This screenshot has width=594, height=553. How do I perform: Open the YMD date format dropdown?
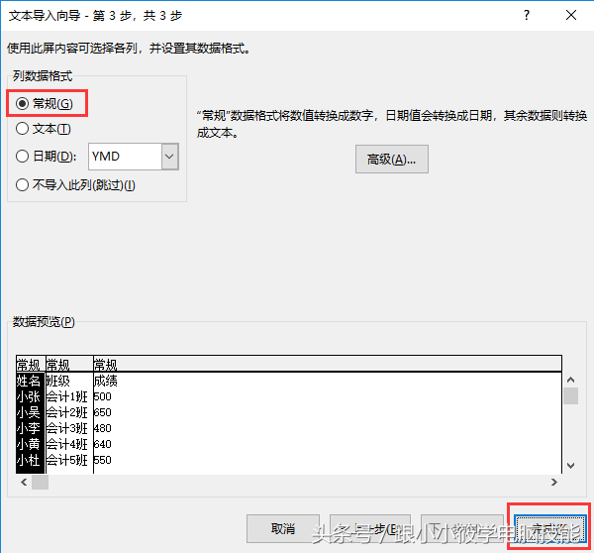[169, 157]
